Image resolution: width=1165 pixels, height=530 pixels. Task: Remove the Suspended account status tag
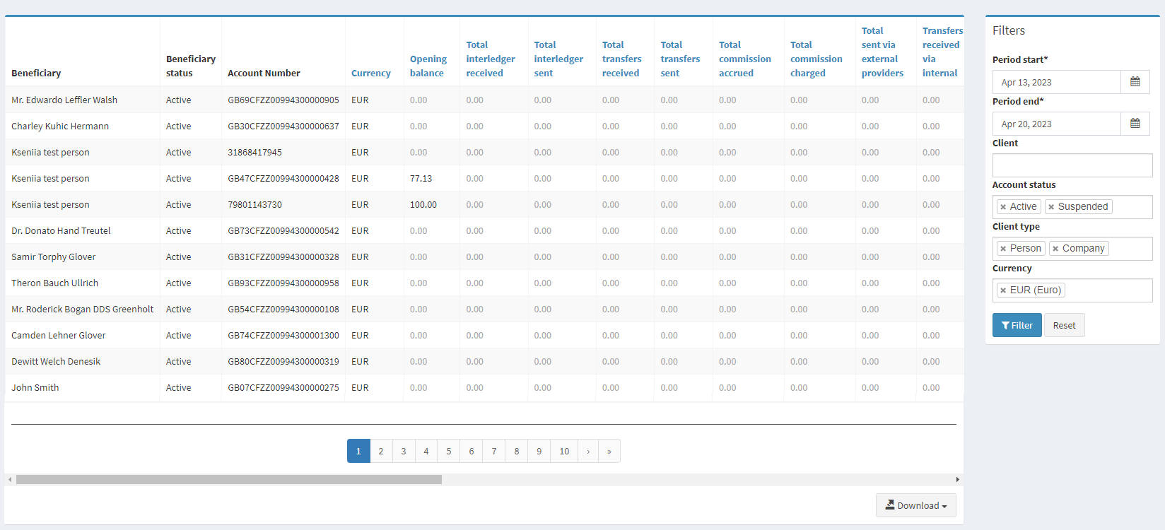point(1051,207)
